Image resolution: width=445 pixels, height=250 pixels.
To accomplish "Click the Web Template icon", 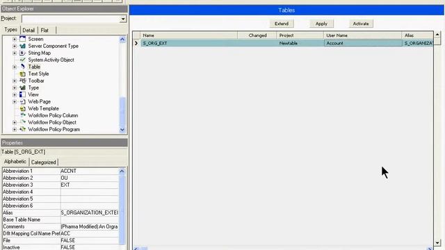I will point(22,108).
